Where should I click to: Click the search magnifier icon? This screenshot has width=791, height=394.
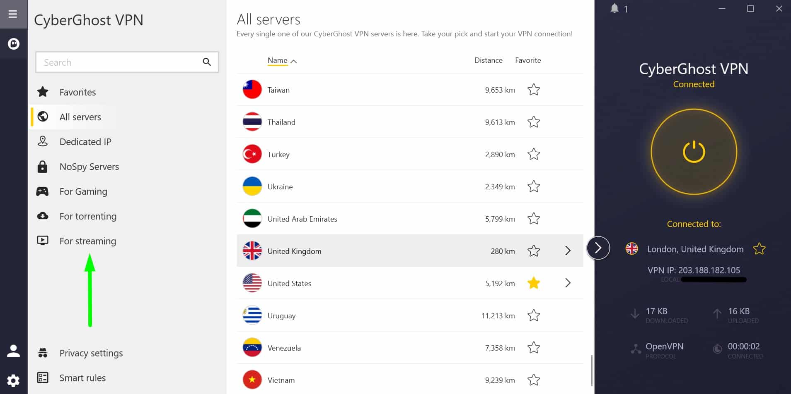tap(207, 62)
